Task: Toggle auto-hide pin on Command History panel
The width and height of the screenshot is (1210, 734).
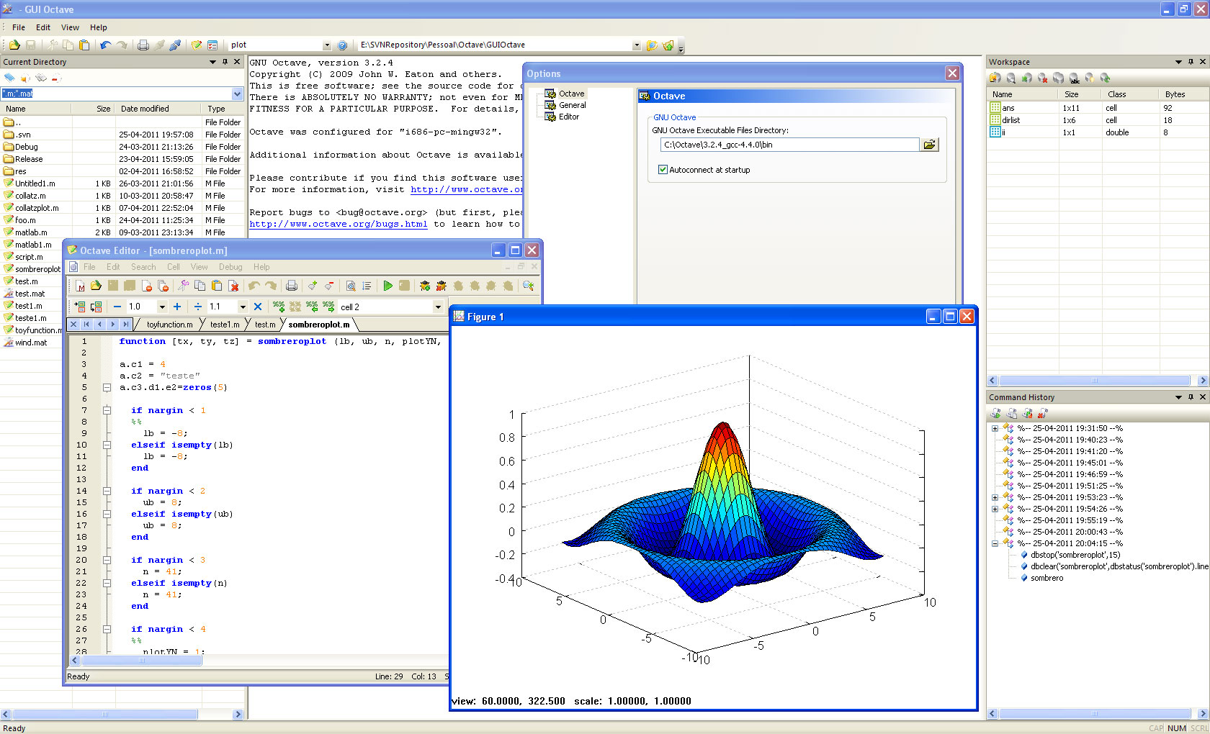Action: point(1192,397)
